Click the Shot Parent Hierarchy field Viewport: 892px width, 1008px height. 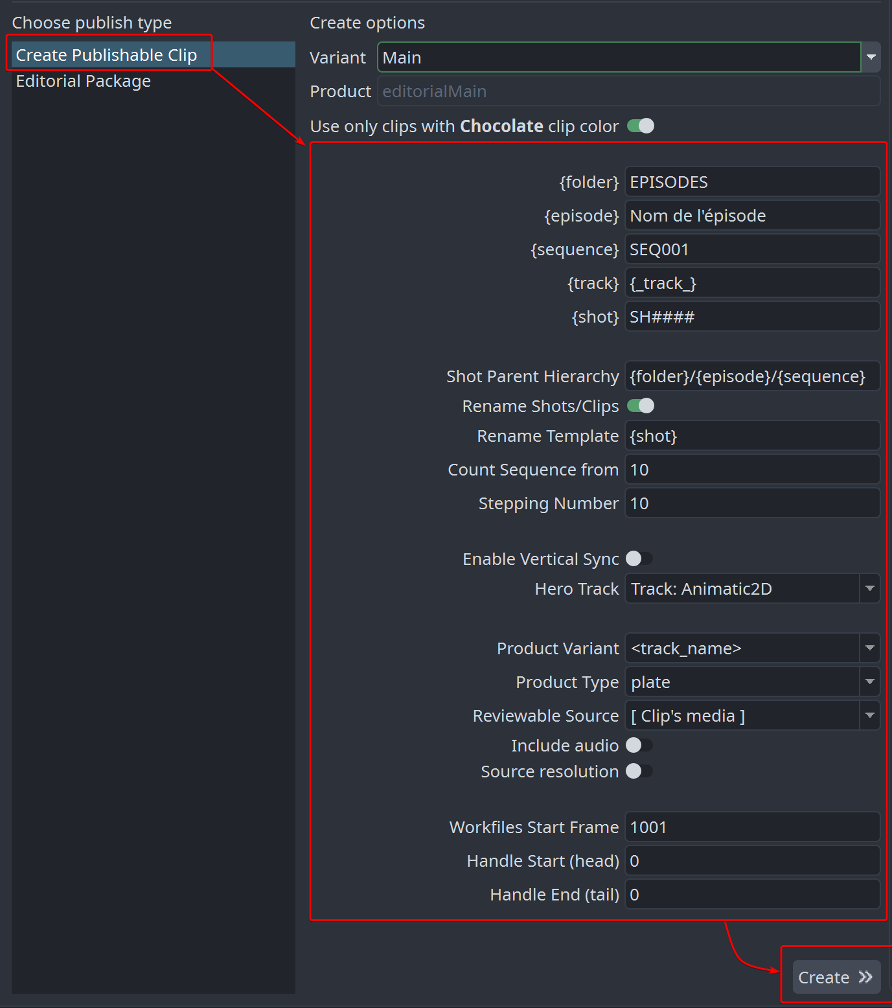(x=751, y=376)
